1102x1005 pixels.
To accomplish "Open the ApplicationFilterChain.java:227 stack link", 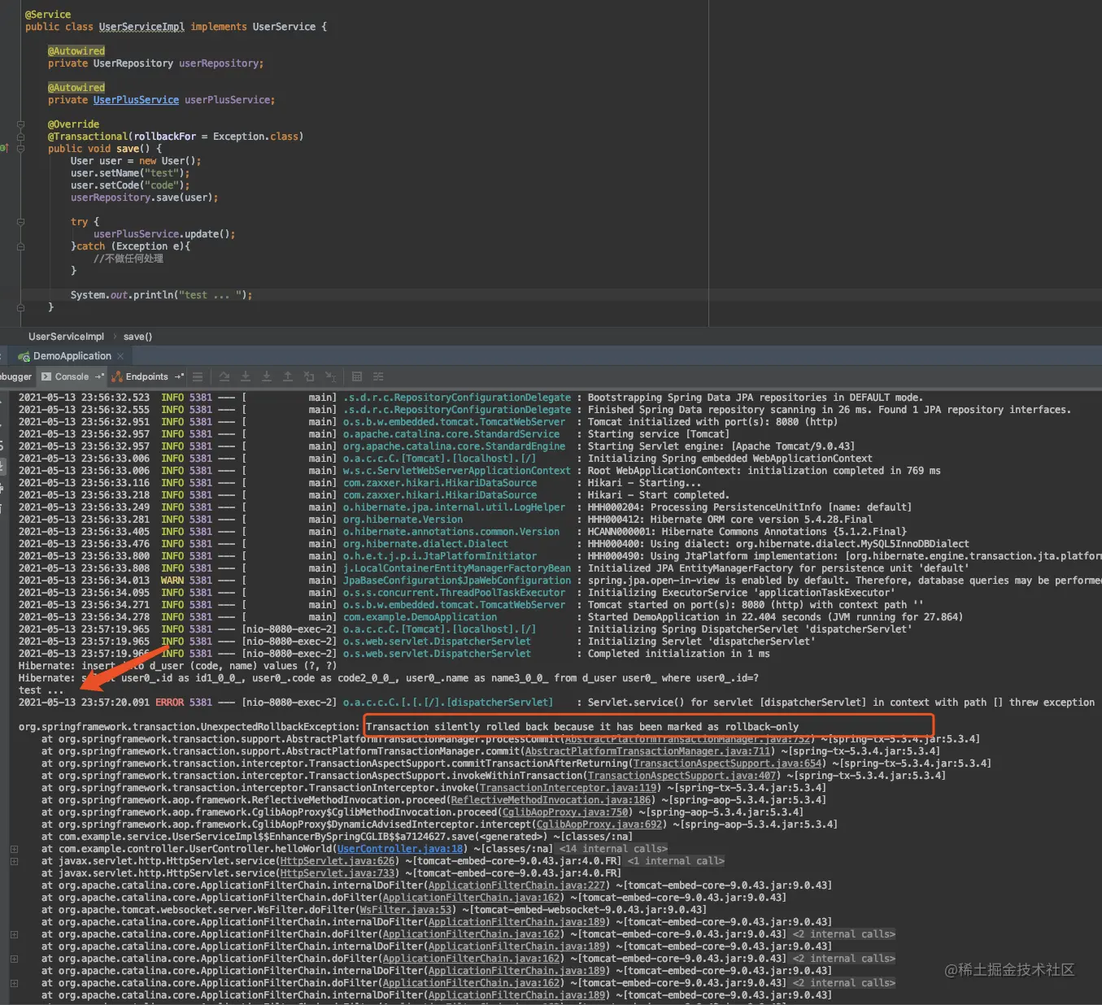I will 516,885.
